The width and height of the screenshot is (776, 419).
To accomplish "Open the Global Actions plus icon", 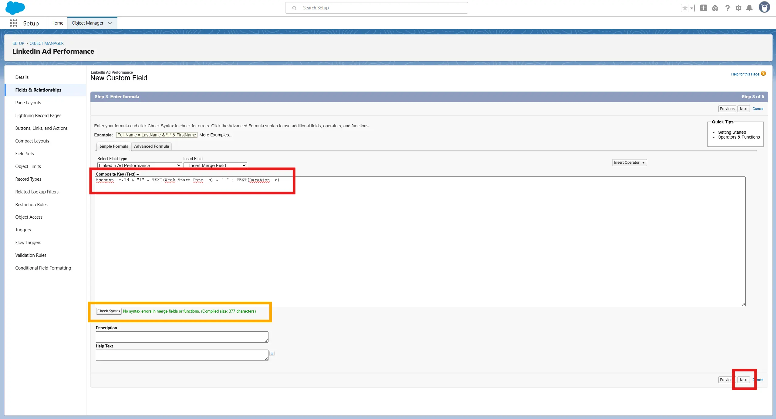I will click(703, 8).
